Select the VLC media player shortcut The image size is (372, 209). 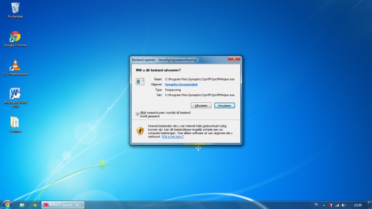pyautogui.click(x=15, y=68)
